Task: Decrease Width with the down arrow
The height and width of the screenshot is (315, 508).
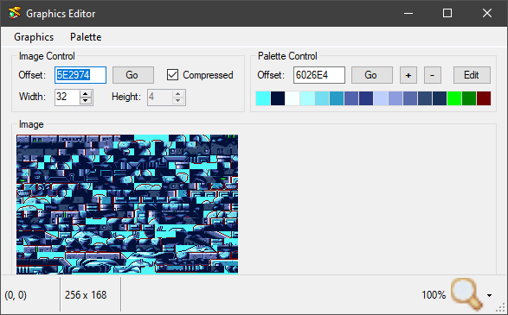Action: tap(85, 100)
